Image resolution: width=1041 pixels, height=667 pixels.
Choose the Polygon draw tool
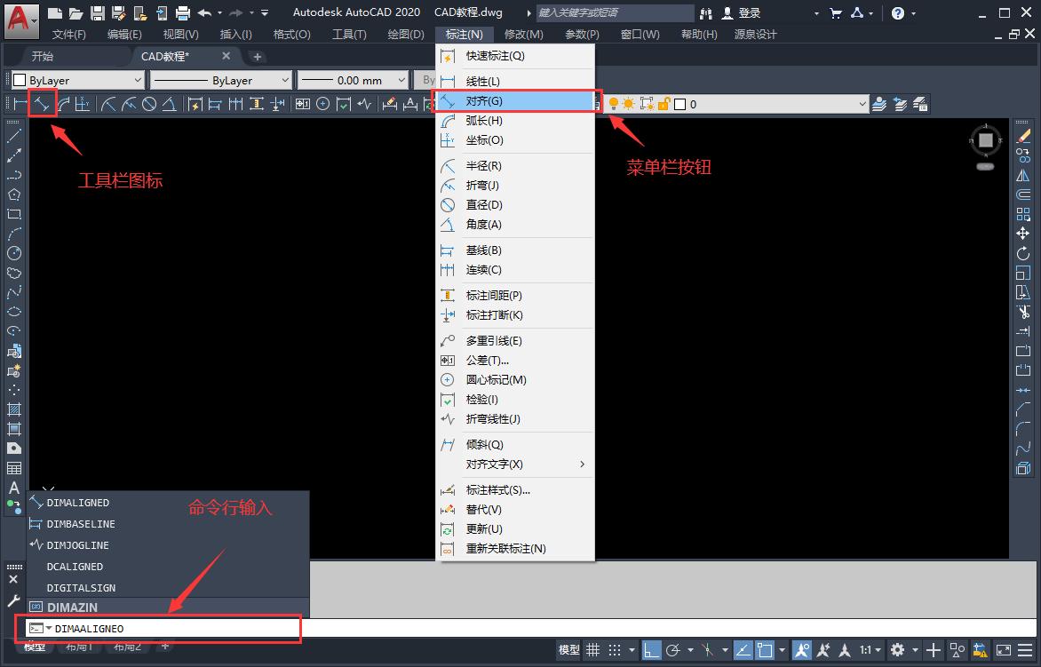[14, 195]
